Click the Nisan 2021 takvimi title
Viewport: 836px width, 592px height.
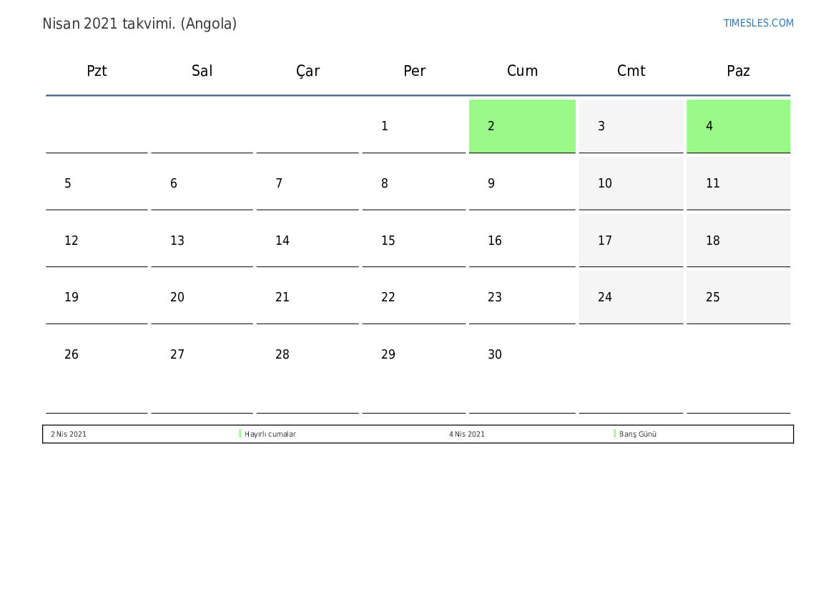139,24
